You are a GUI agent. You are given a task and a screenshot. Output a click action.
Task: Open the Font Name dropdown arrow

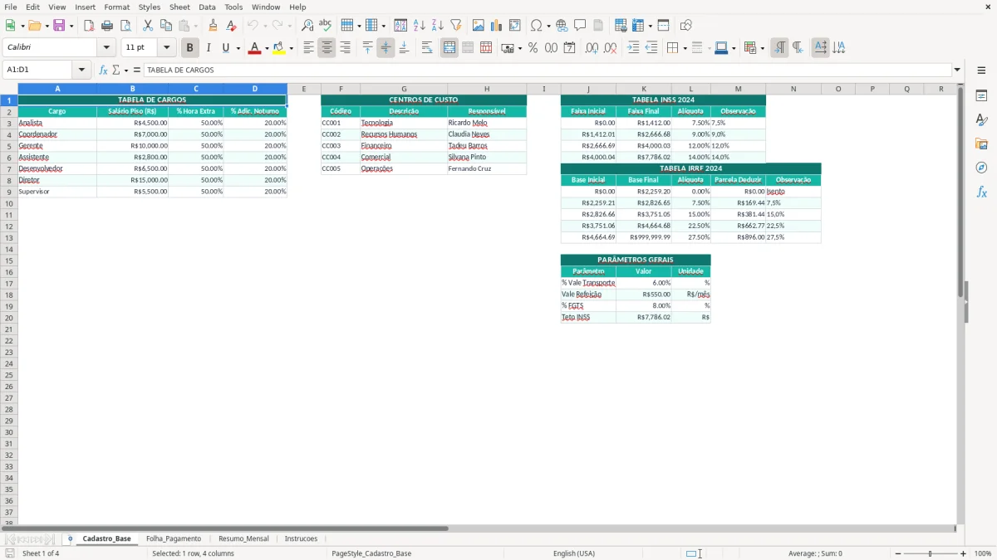point(106,48)
